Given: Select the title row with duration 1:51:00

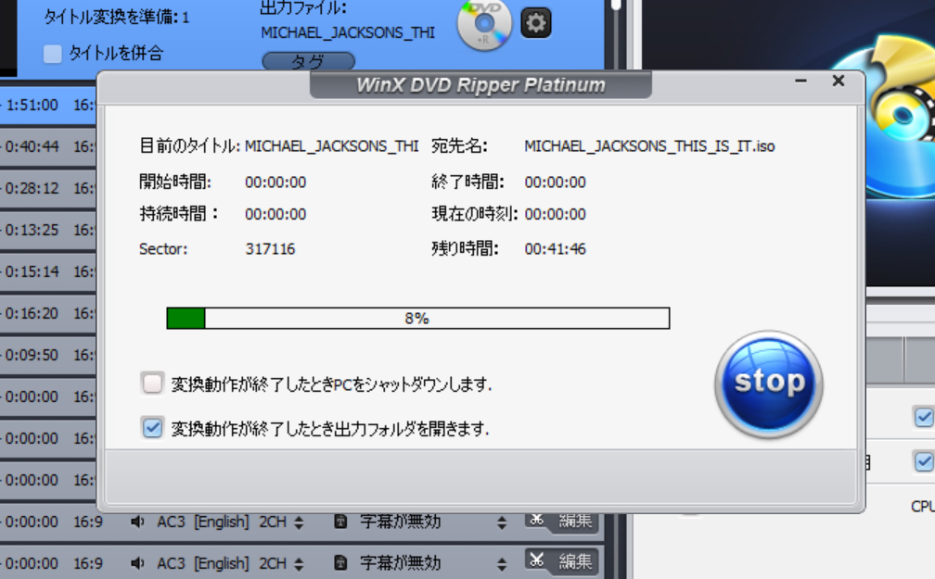Looking at the screenshot, I should pyautogui.click(x=48, y=106).
